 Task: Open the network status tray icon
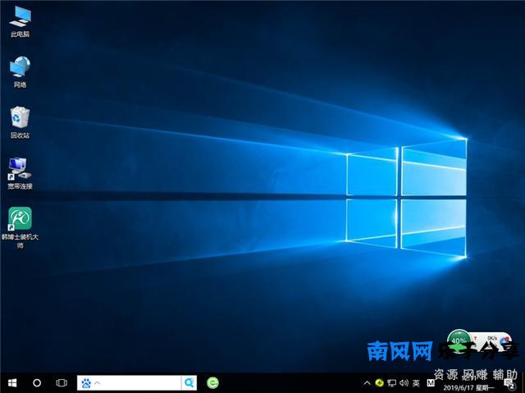[391, 383]
